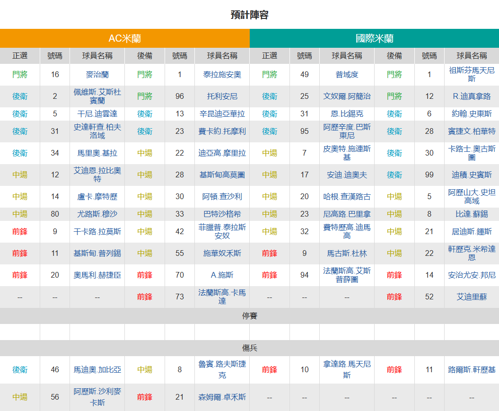Select player link 托利安尼

[x=222, y=96]
